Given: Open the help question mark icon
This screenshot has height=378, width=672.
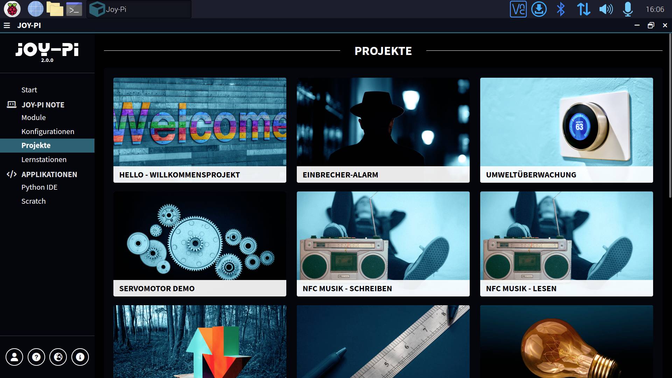Looking at the screenshot, I should tap(36, 357).
